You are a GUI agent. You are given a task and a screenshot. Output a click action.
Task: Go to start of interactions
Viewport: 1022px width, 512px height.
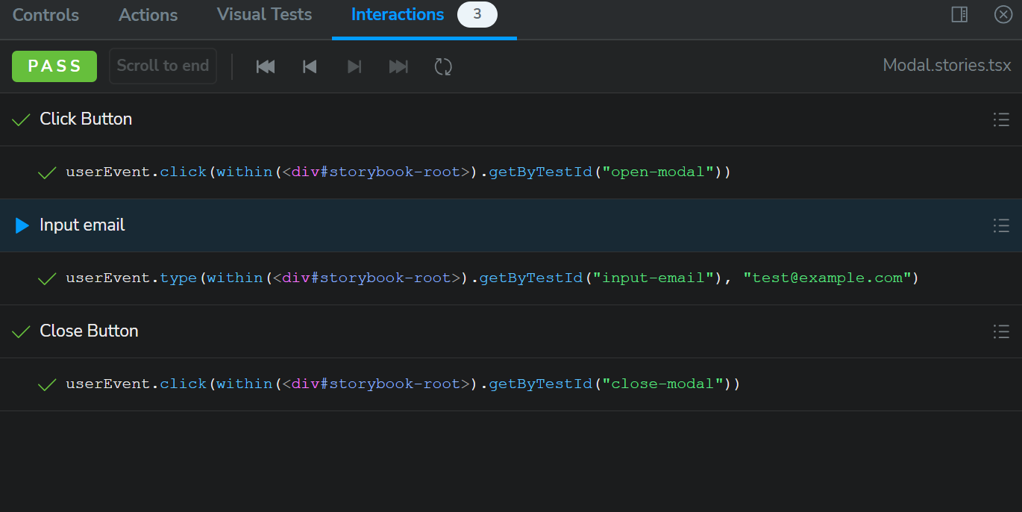(x=265, y=66)
